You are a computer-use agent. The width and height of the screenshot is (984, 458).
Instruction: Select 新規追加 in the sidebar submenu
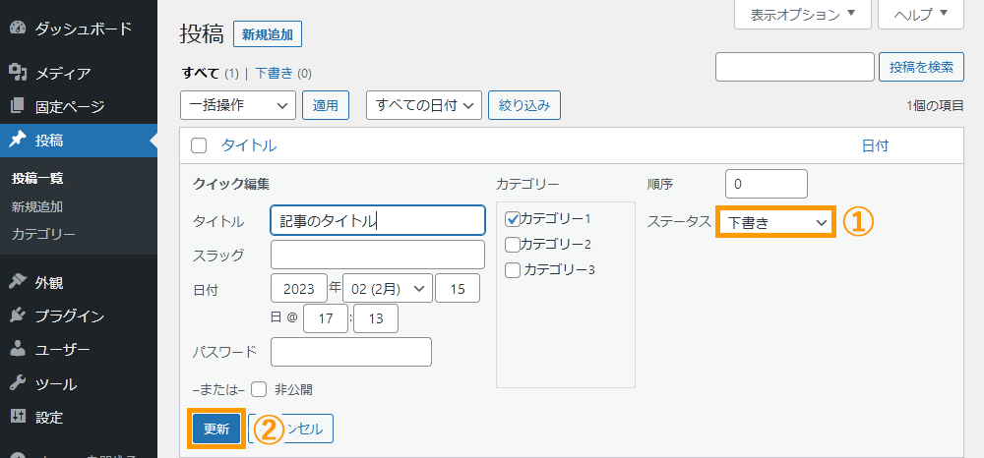point(37,206)
